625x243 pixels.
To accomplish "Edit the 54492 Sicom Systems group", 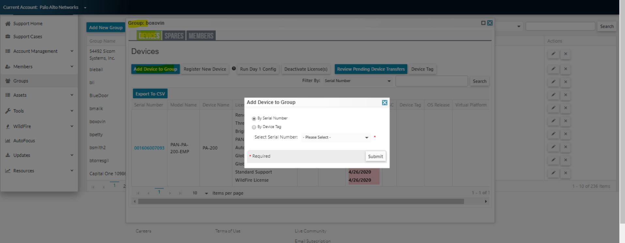I will 553,54.
